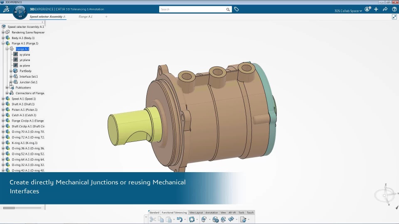
Task: Open the Update dropdown arrow
Action: tap(197, 219)
